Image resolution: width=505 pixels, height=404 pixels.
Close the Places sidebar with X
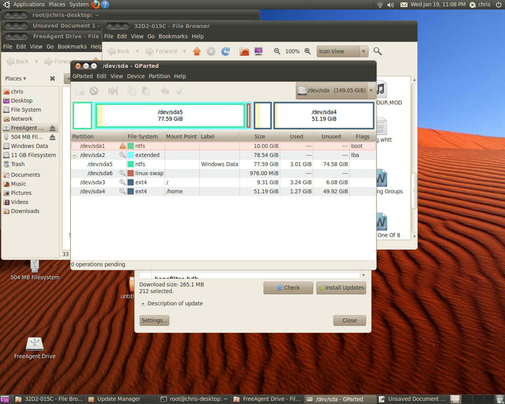coord(53,78)
